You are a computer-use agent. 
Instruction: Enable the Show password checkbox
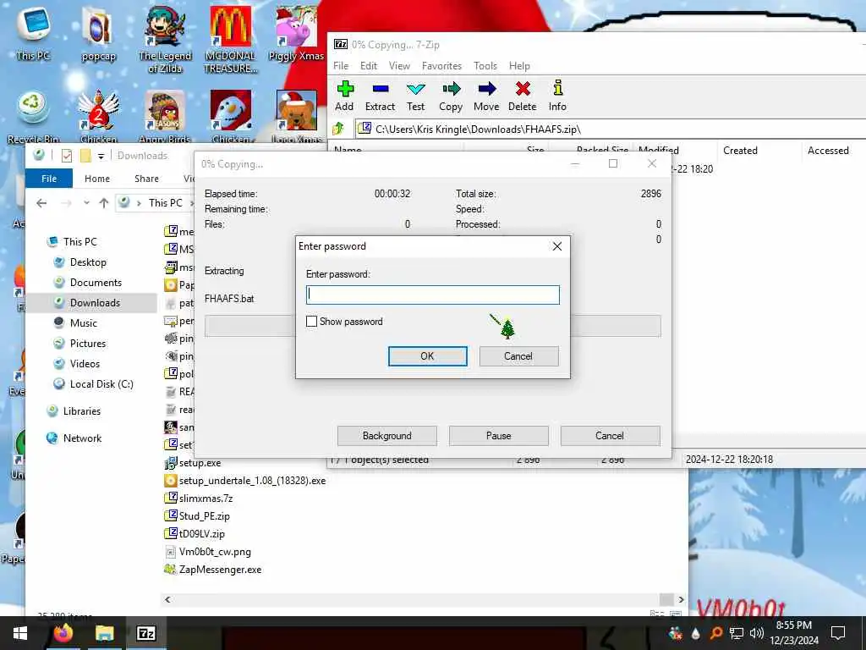click(x=311, y=321)
